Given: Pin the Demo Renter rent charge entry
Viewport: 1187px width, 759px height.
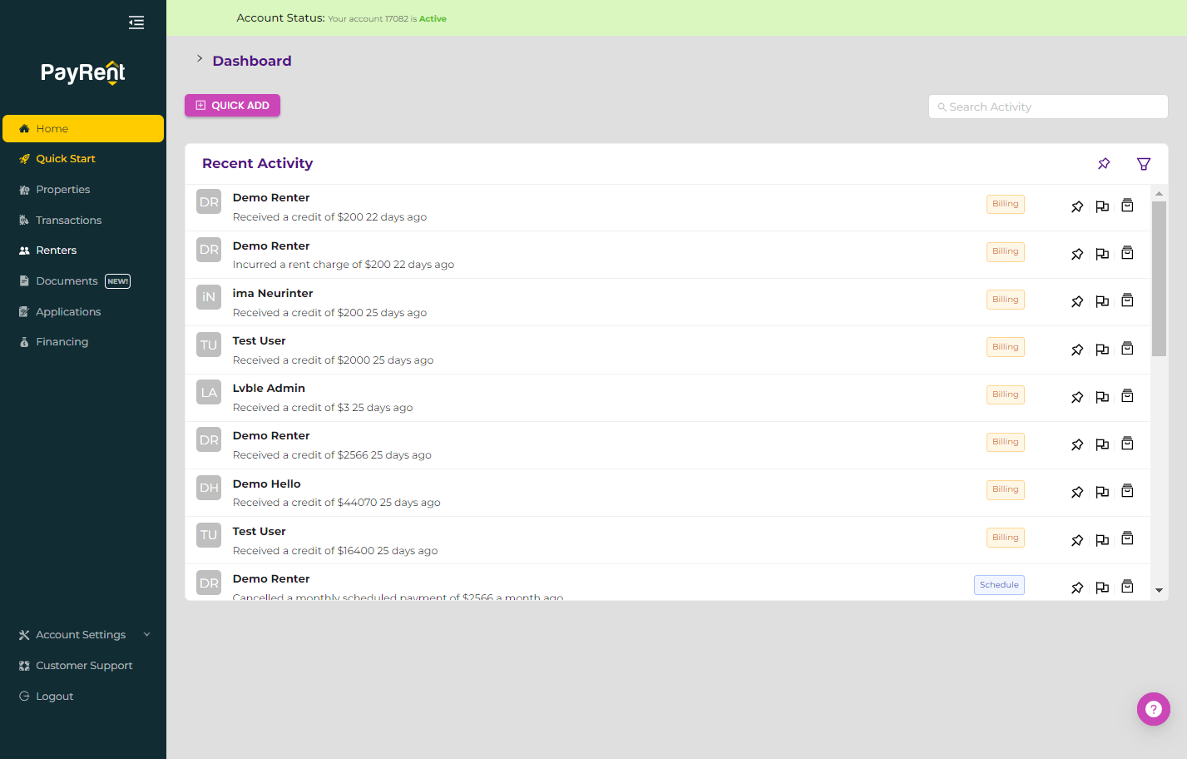Looking at the screenshot, I should (x=1077, y=254).
